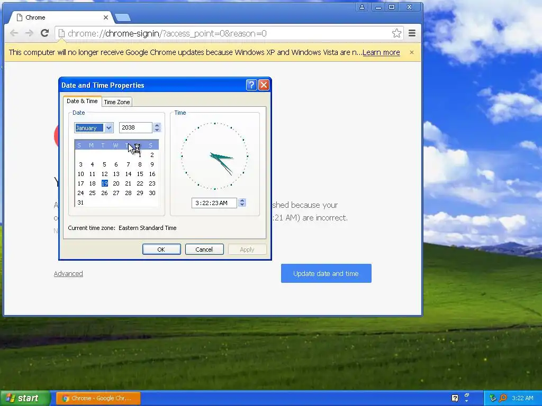Dismiss the yellow Windows XP update infobar
Image resolution: width=542 pixels, height=406 pixels.
[x=412, y=52]
